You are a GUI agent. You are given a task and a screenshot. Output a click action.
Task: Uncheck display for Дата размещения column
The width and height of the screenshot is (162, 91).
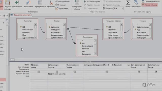tap(139, 72)
